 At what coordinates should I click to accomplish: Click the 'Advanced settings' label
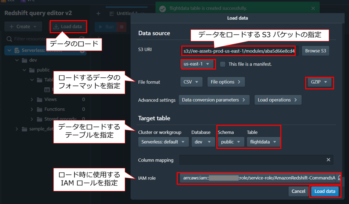click(157, 100)
